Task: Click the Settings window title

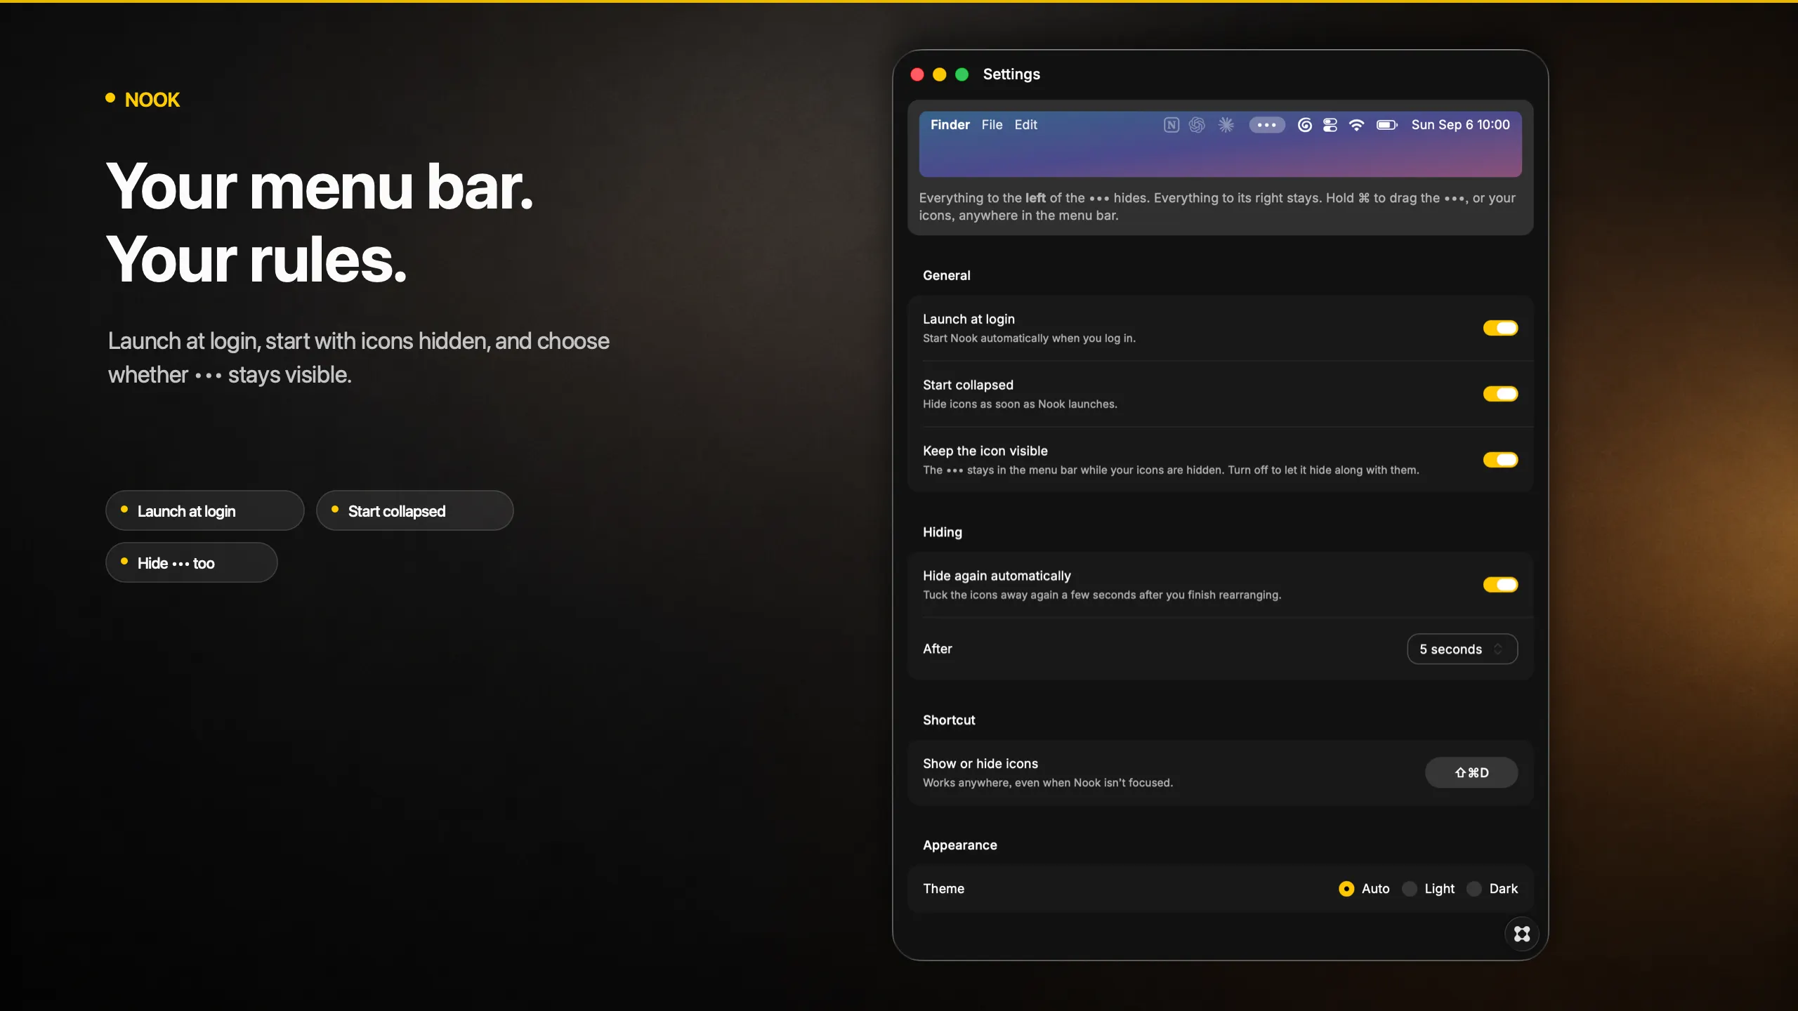Action: [1011, 74]
